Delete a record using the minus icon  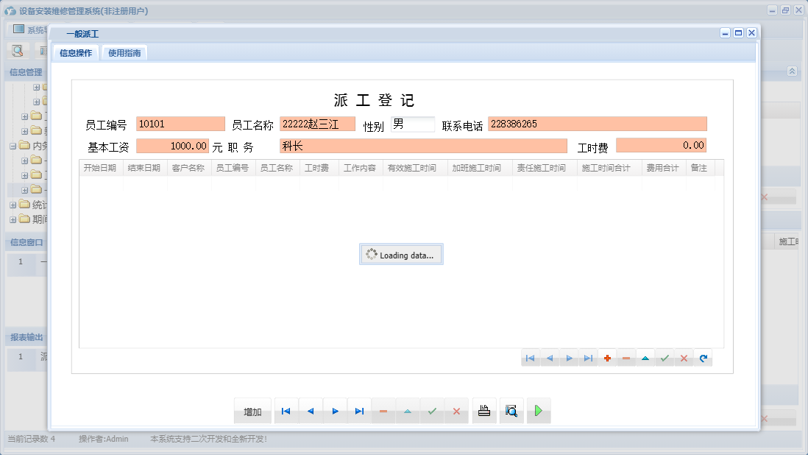point(626,357)
